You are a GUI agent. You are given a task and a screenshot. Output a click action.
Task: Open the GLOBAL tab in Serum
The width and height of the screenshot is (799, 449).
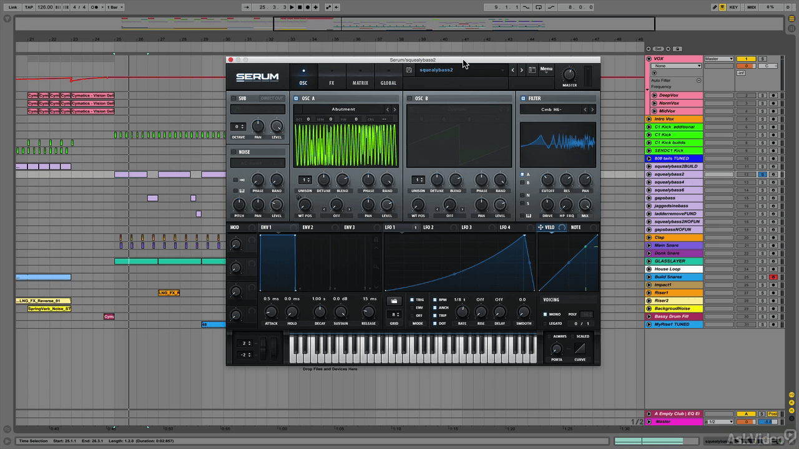point(388,77)
